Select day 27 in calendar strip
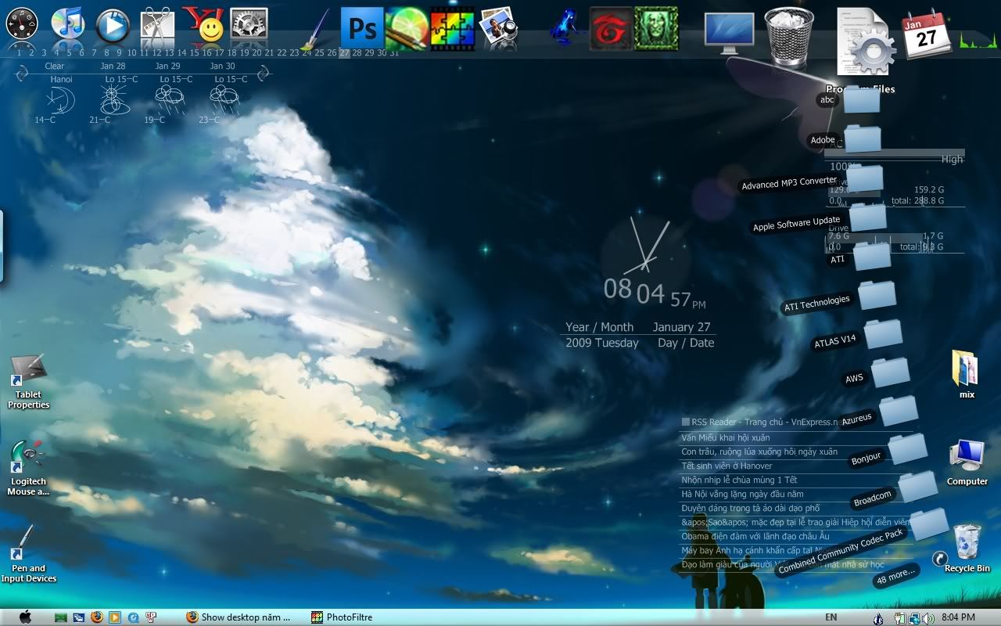The image size is (1001, 626). [x=344, y=52]
